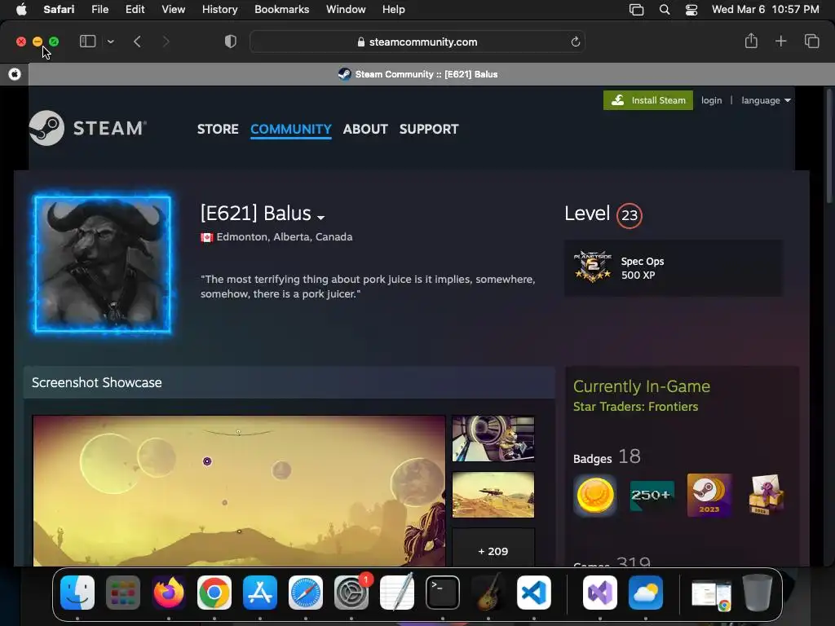Click the Stage Manager icon in menu bar
This screenshot has height=626, width=835.
tap(636, 10)
